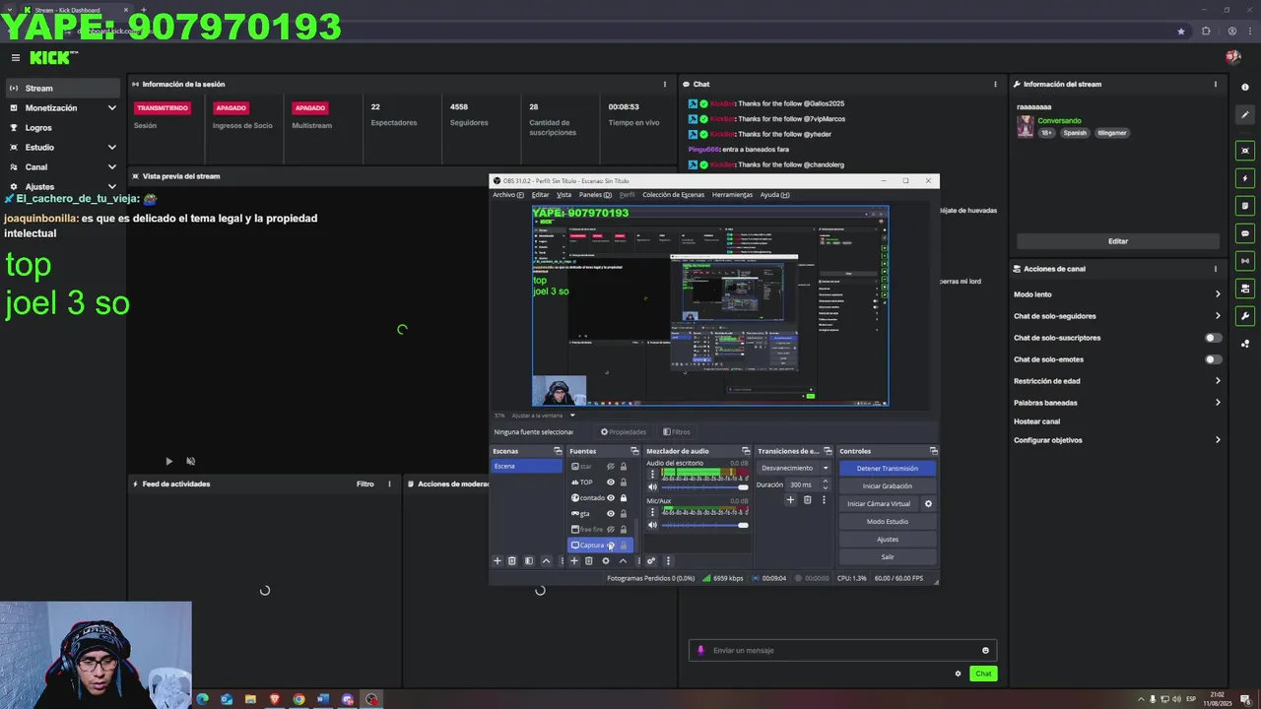The height and width of the screenshot is (709, 1261).
Task: Move scene up in OBS Escenas
Action: tap(546, 561)
